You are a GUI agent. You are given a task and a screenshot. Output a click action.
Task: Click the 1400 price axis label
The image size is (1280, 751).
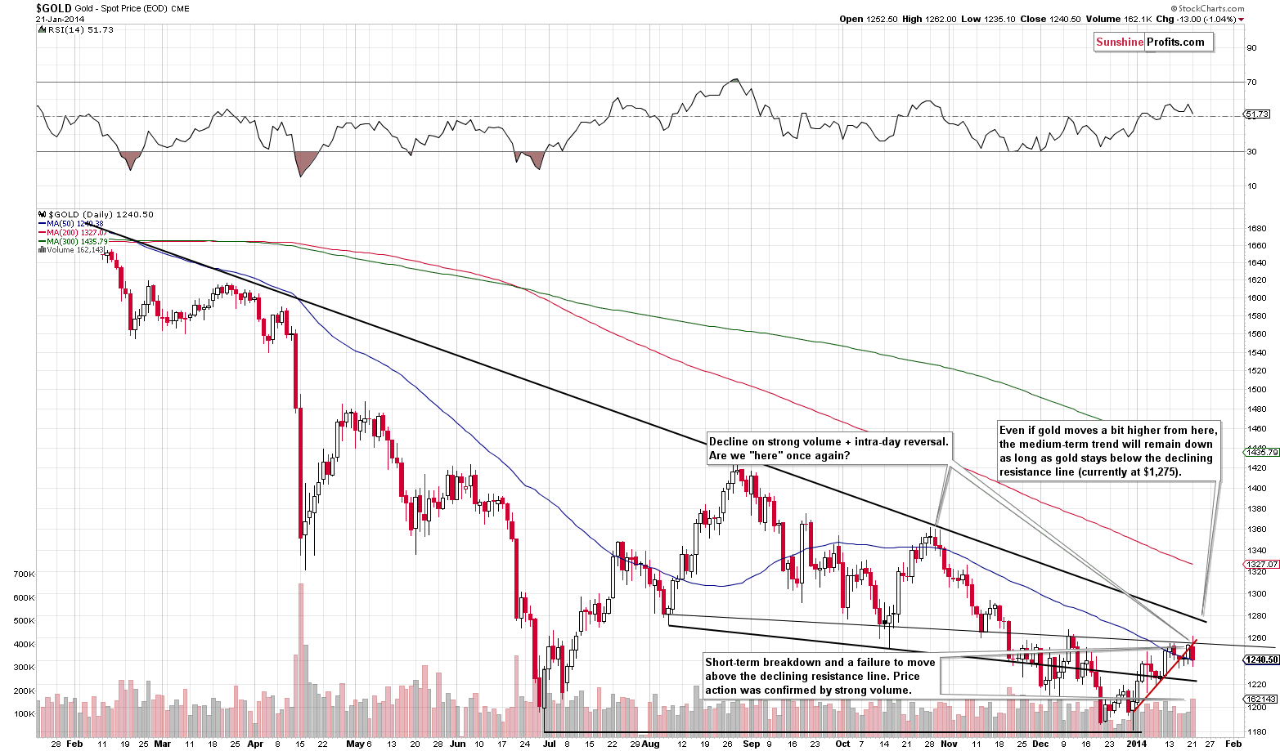[x=1255, y=488]
